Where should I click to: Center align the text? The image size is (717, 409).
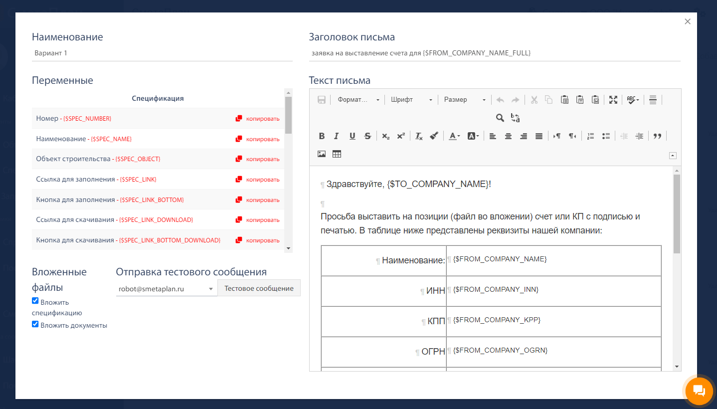(508, 136)
